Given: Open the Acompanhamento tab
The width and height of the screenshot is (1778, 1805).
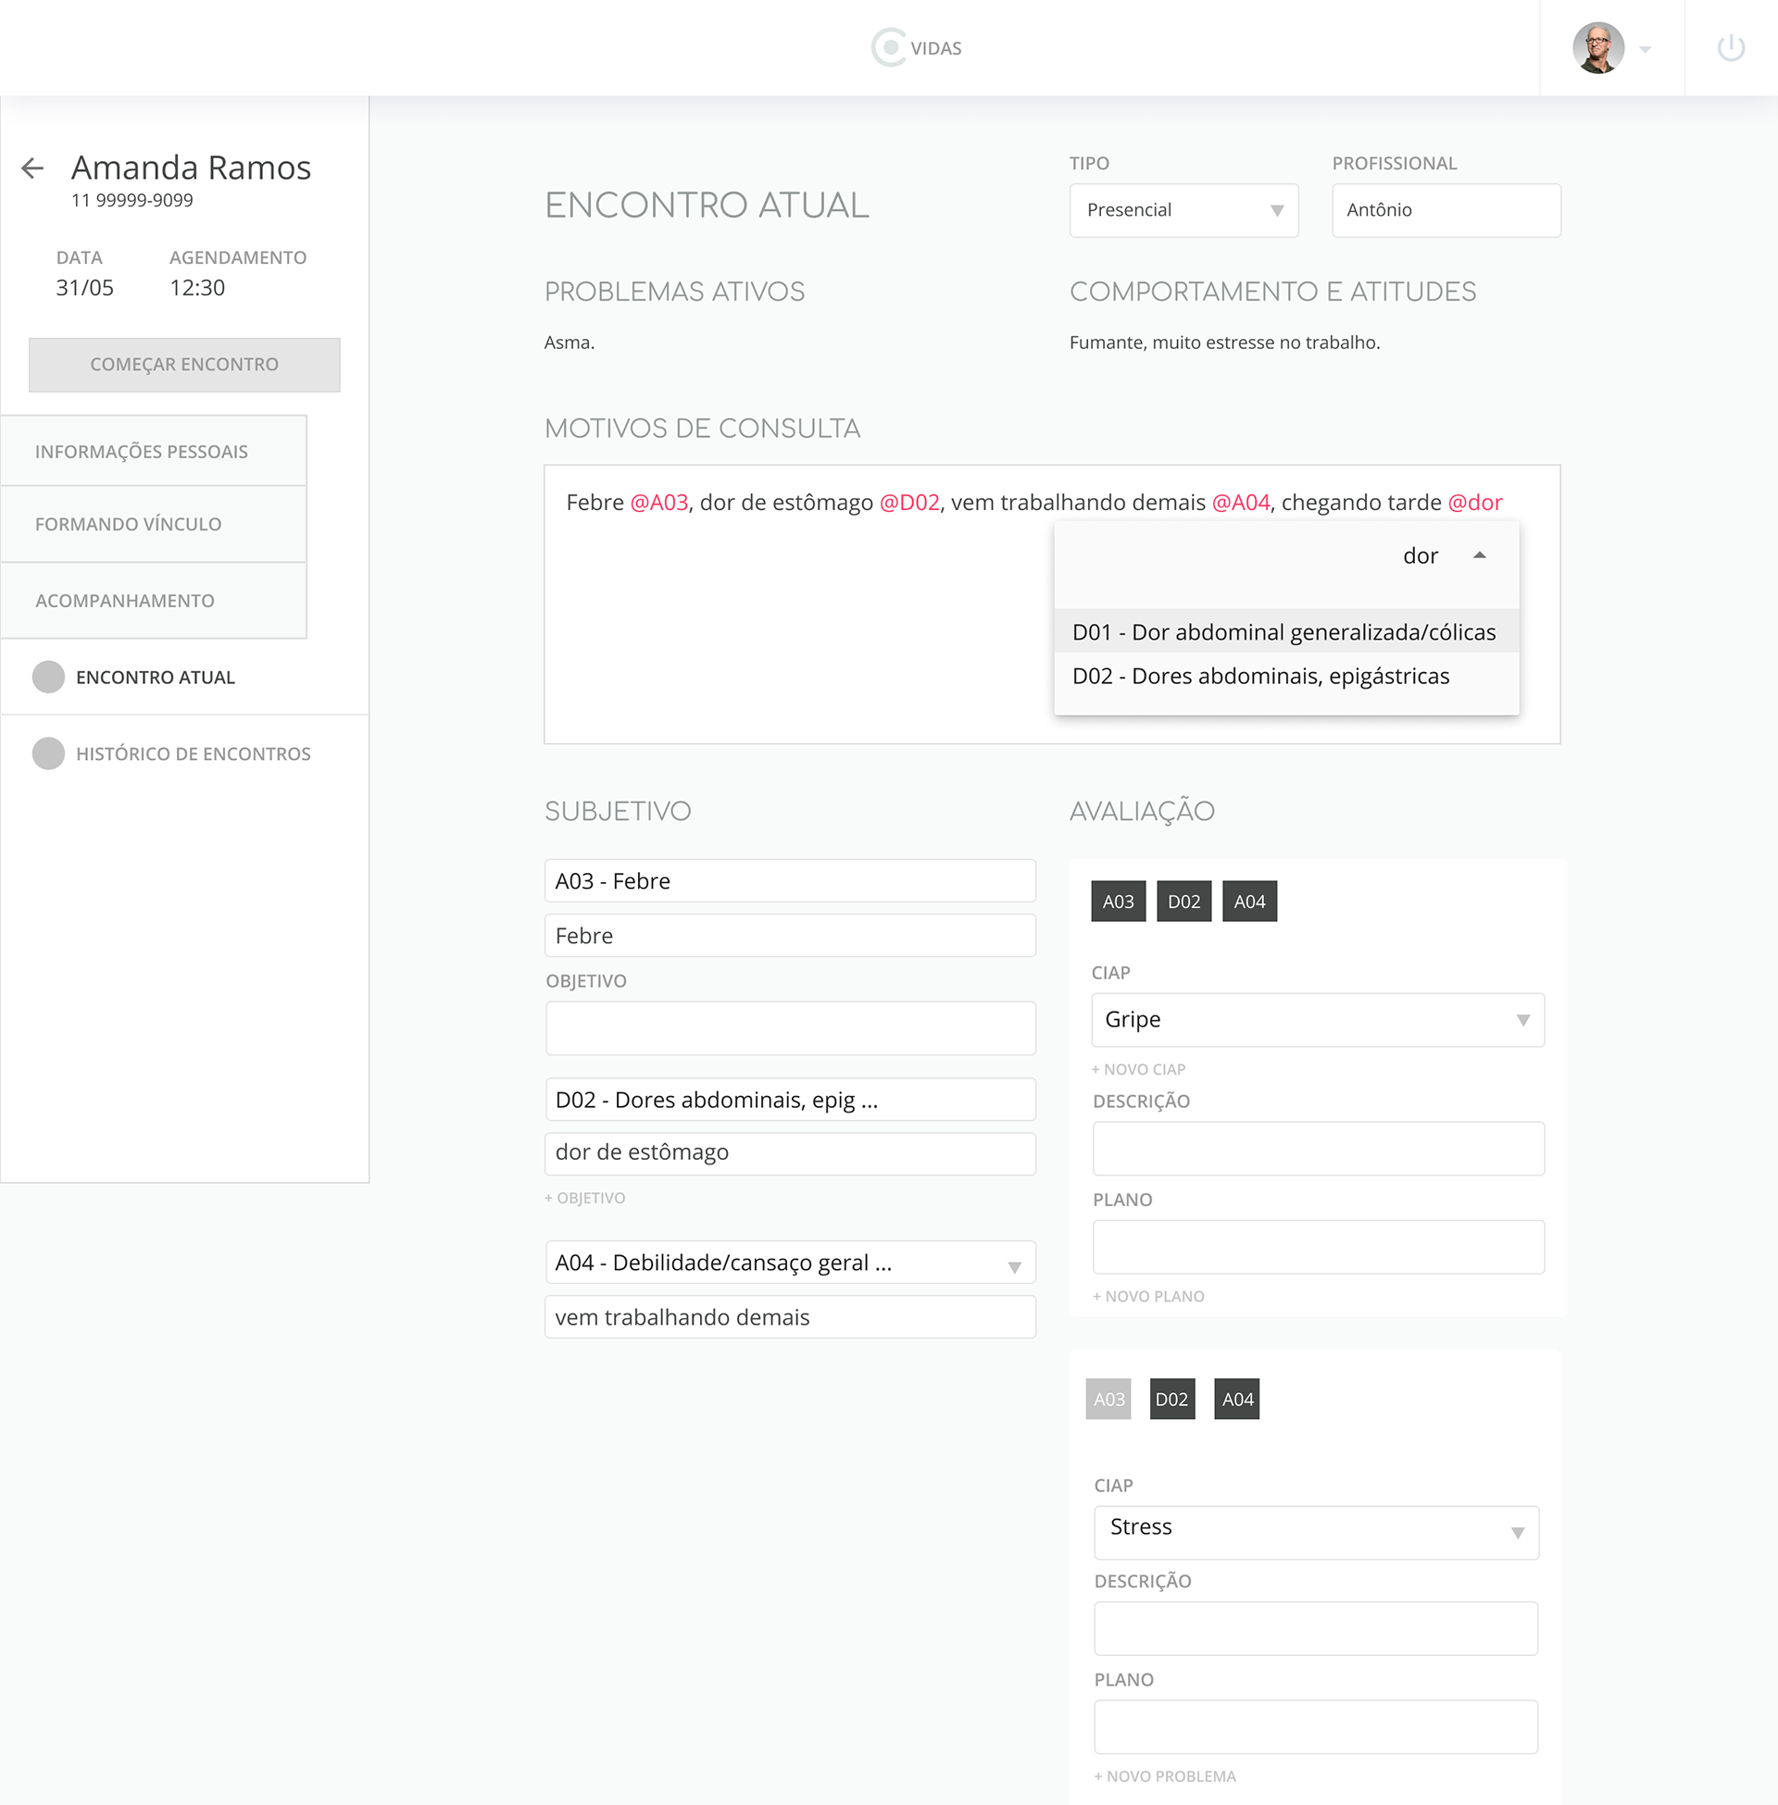Looking at the screenshot, I should pos(153,601).
